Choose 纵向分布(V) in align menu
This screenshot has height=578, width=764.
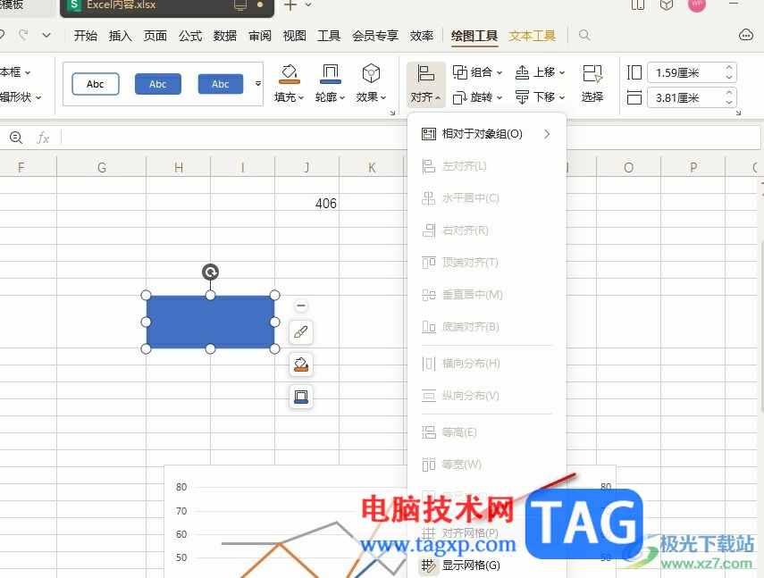click(x=487, y=396)
